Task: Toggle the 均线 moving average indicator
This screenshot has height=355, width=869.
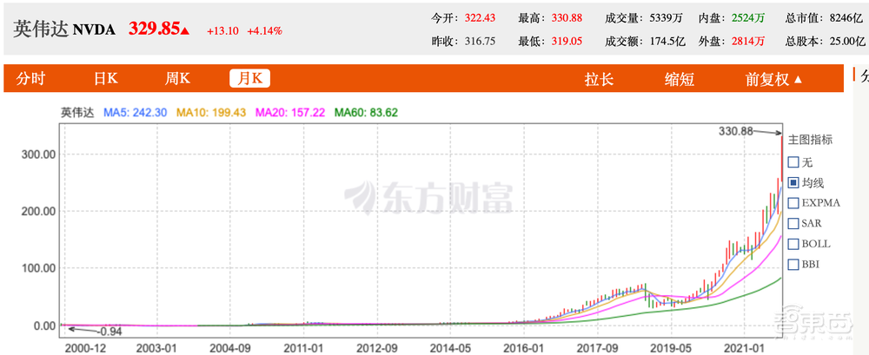Action: [x=793, y=182]
